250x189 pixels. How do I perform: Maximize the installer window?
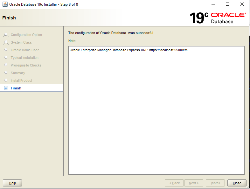click(x=227, y=4)
